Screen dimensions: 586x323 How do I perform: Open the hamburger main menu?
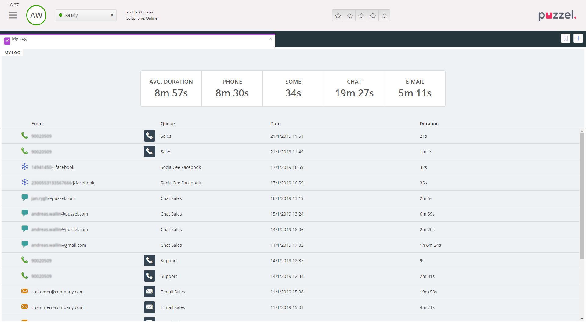tap(13, 15)
